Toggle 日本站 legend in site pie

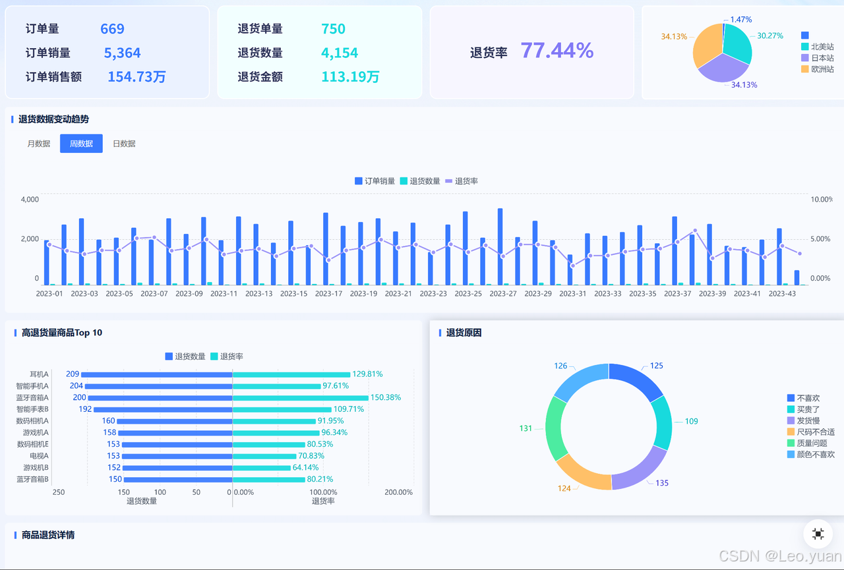818,58
